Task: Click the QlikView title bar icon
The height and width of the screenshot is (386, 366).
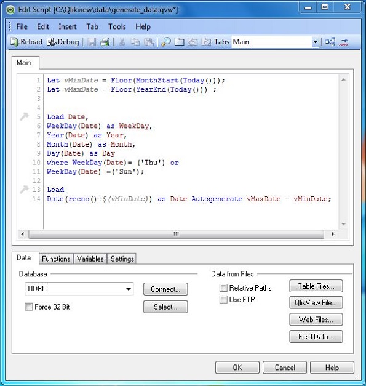Action: point(11,10)
